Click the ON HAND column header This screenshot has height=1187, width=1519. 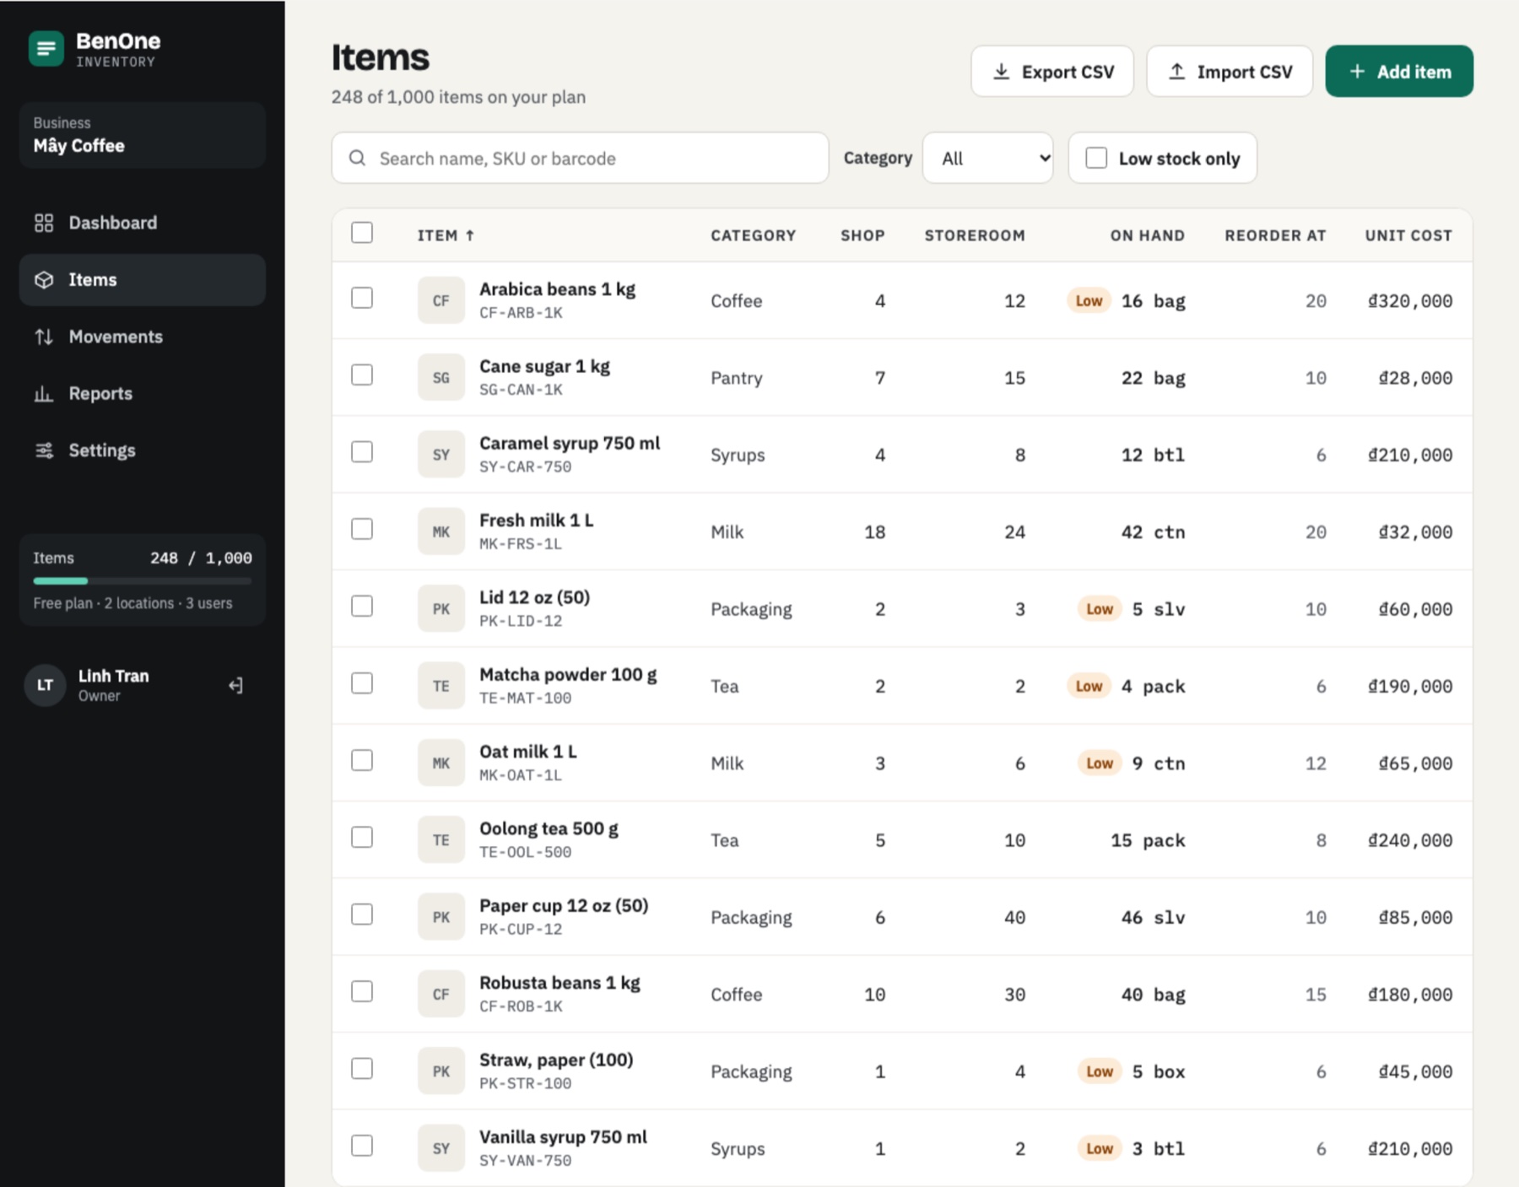(1148, 235)
